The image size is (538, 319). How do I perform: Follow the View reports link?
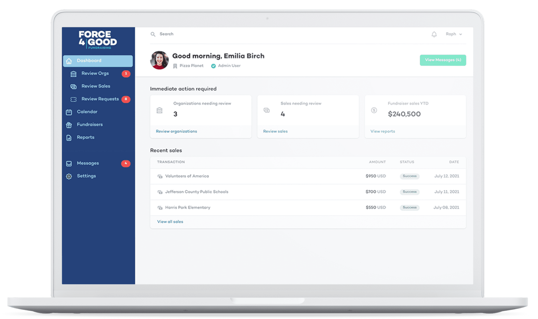pyautogui.click(x=382, y=131)
